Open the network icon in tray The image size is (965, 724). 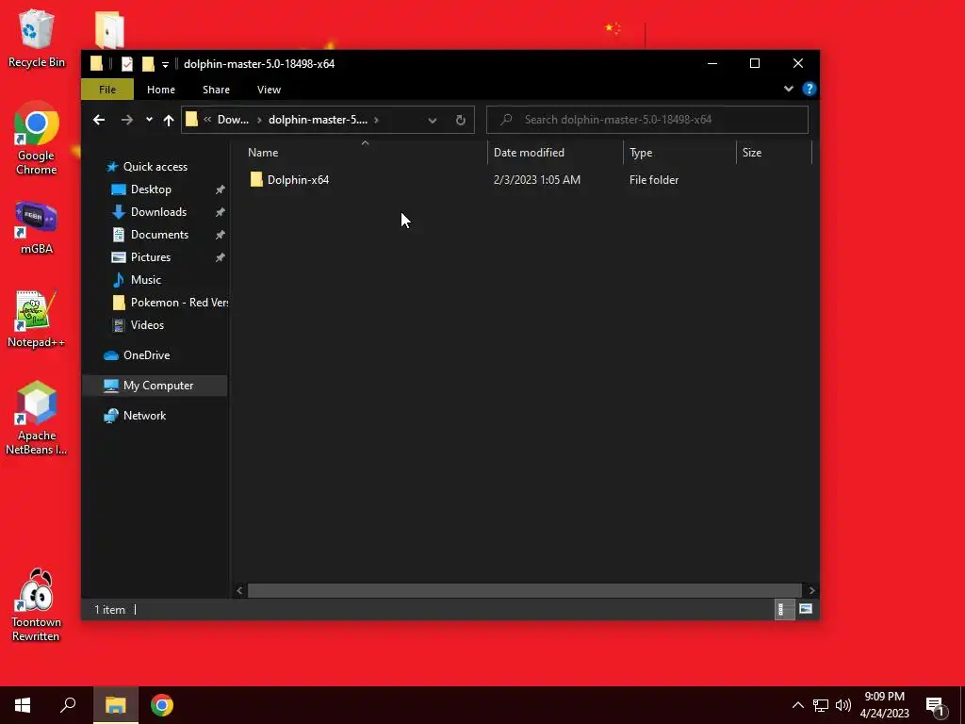click(x=821, y=705)
